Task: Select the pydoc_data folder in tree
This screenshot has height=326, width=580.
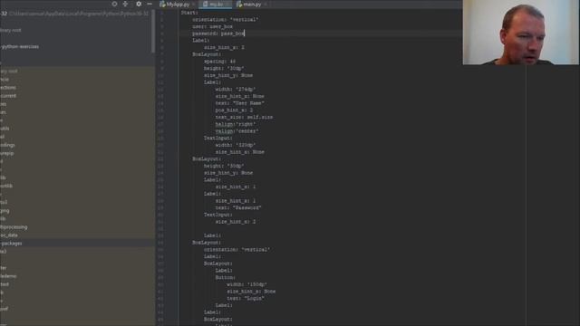Action: 9,235
